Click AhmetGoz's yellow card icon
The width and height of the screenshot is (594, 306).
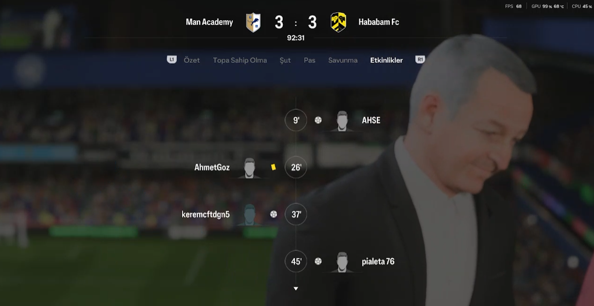click(274, 167)
